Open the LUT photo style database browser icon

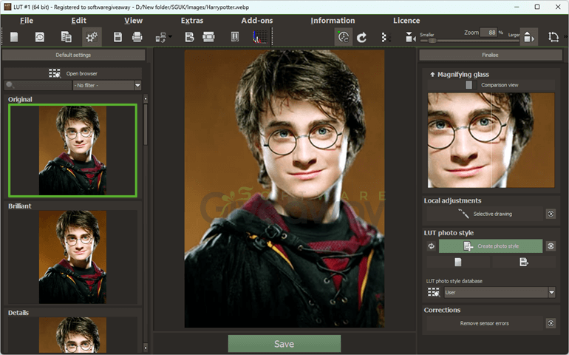pyautogui.click(x=433, y=292)
